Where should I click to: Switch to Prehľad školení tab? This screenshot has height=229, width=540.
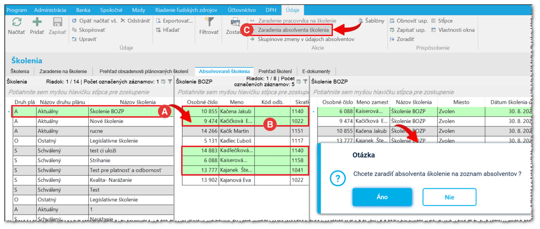coord(275,71)
